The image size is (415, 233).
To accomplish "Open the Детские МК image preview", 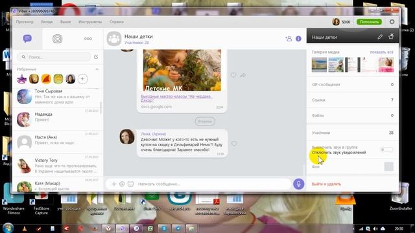I will [x=182, y=71].
